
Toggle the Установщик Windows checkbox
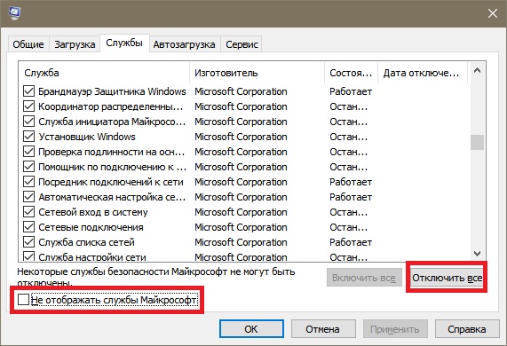coord(28,137)
